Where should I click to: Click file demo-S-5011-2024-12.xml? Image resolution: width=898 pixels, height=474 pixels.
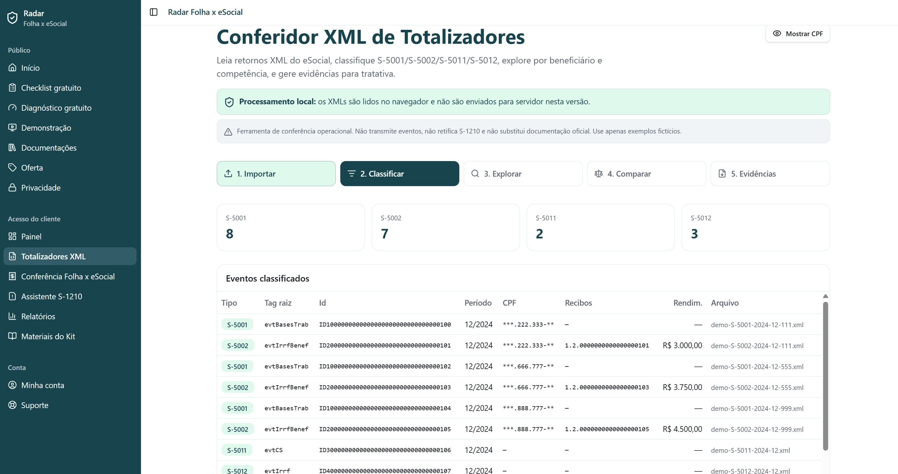coord(750,450)
